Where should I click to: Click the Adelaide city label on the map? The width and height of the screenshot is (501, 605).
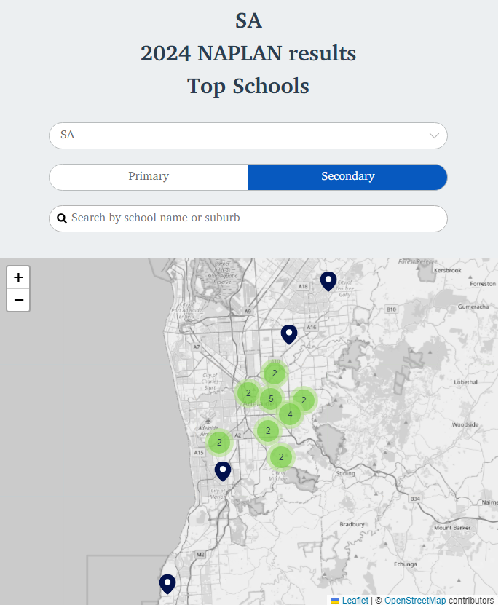pos(257,405)
